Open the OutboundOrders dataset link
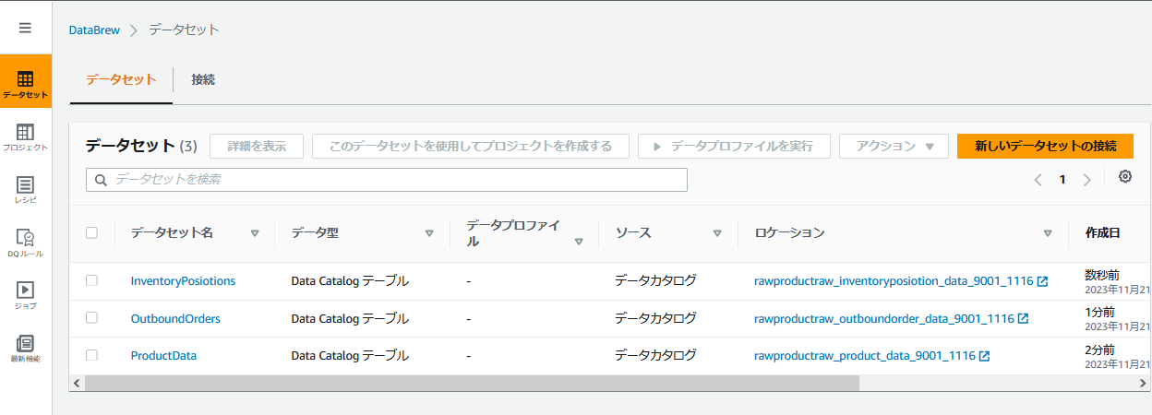 (175, 318)
